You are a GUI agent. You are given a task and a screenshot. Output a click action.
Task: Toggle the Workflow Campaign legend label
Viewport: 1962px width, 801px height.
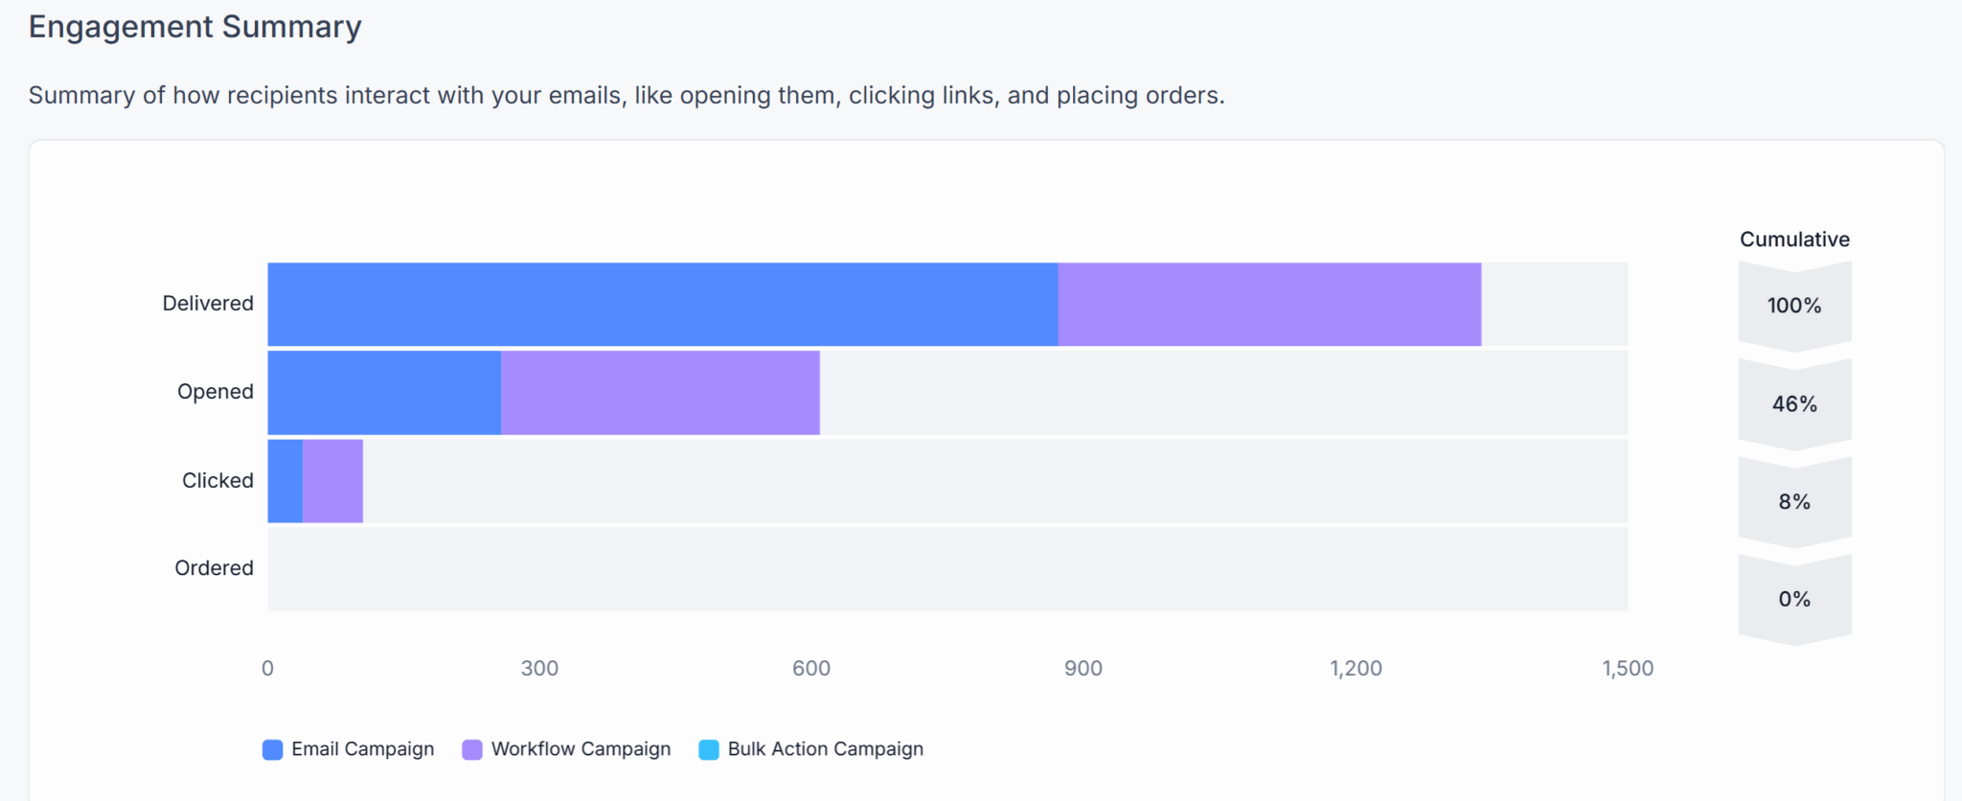click(581, 749)
